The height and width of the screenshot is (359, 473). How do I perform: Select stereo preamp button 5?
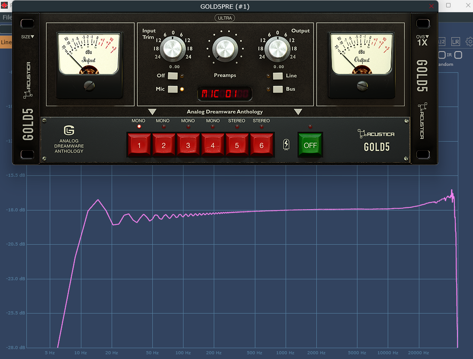click(237, 145)
